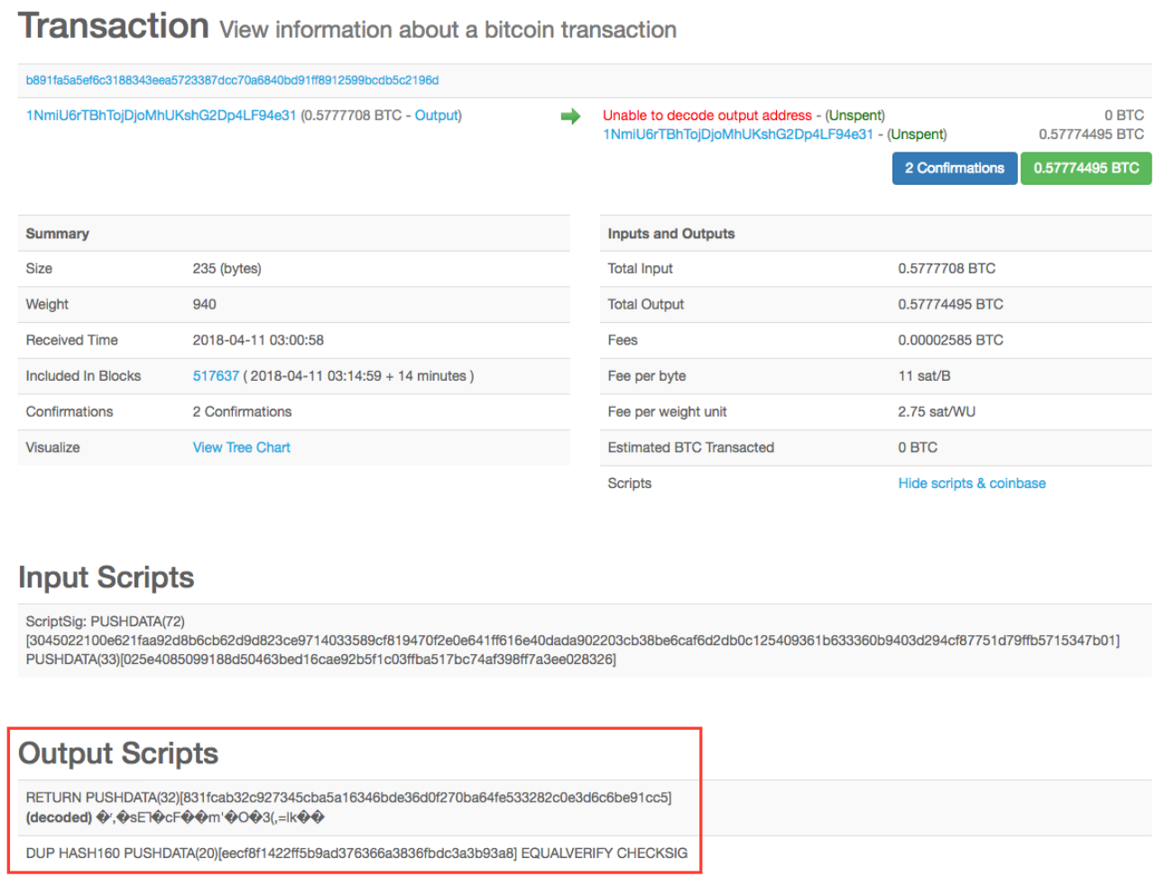
Task: Open the View Tree Chart visualization
Action: coord(241,448)
